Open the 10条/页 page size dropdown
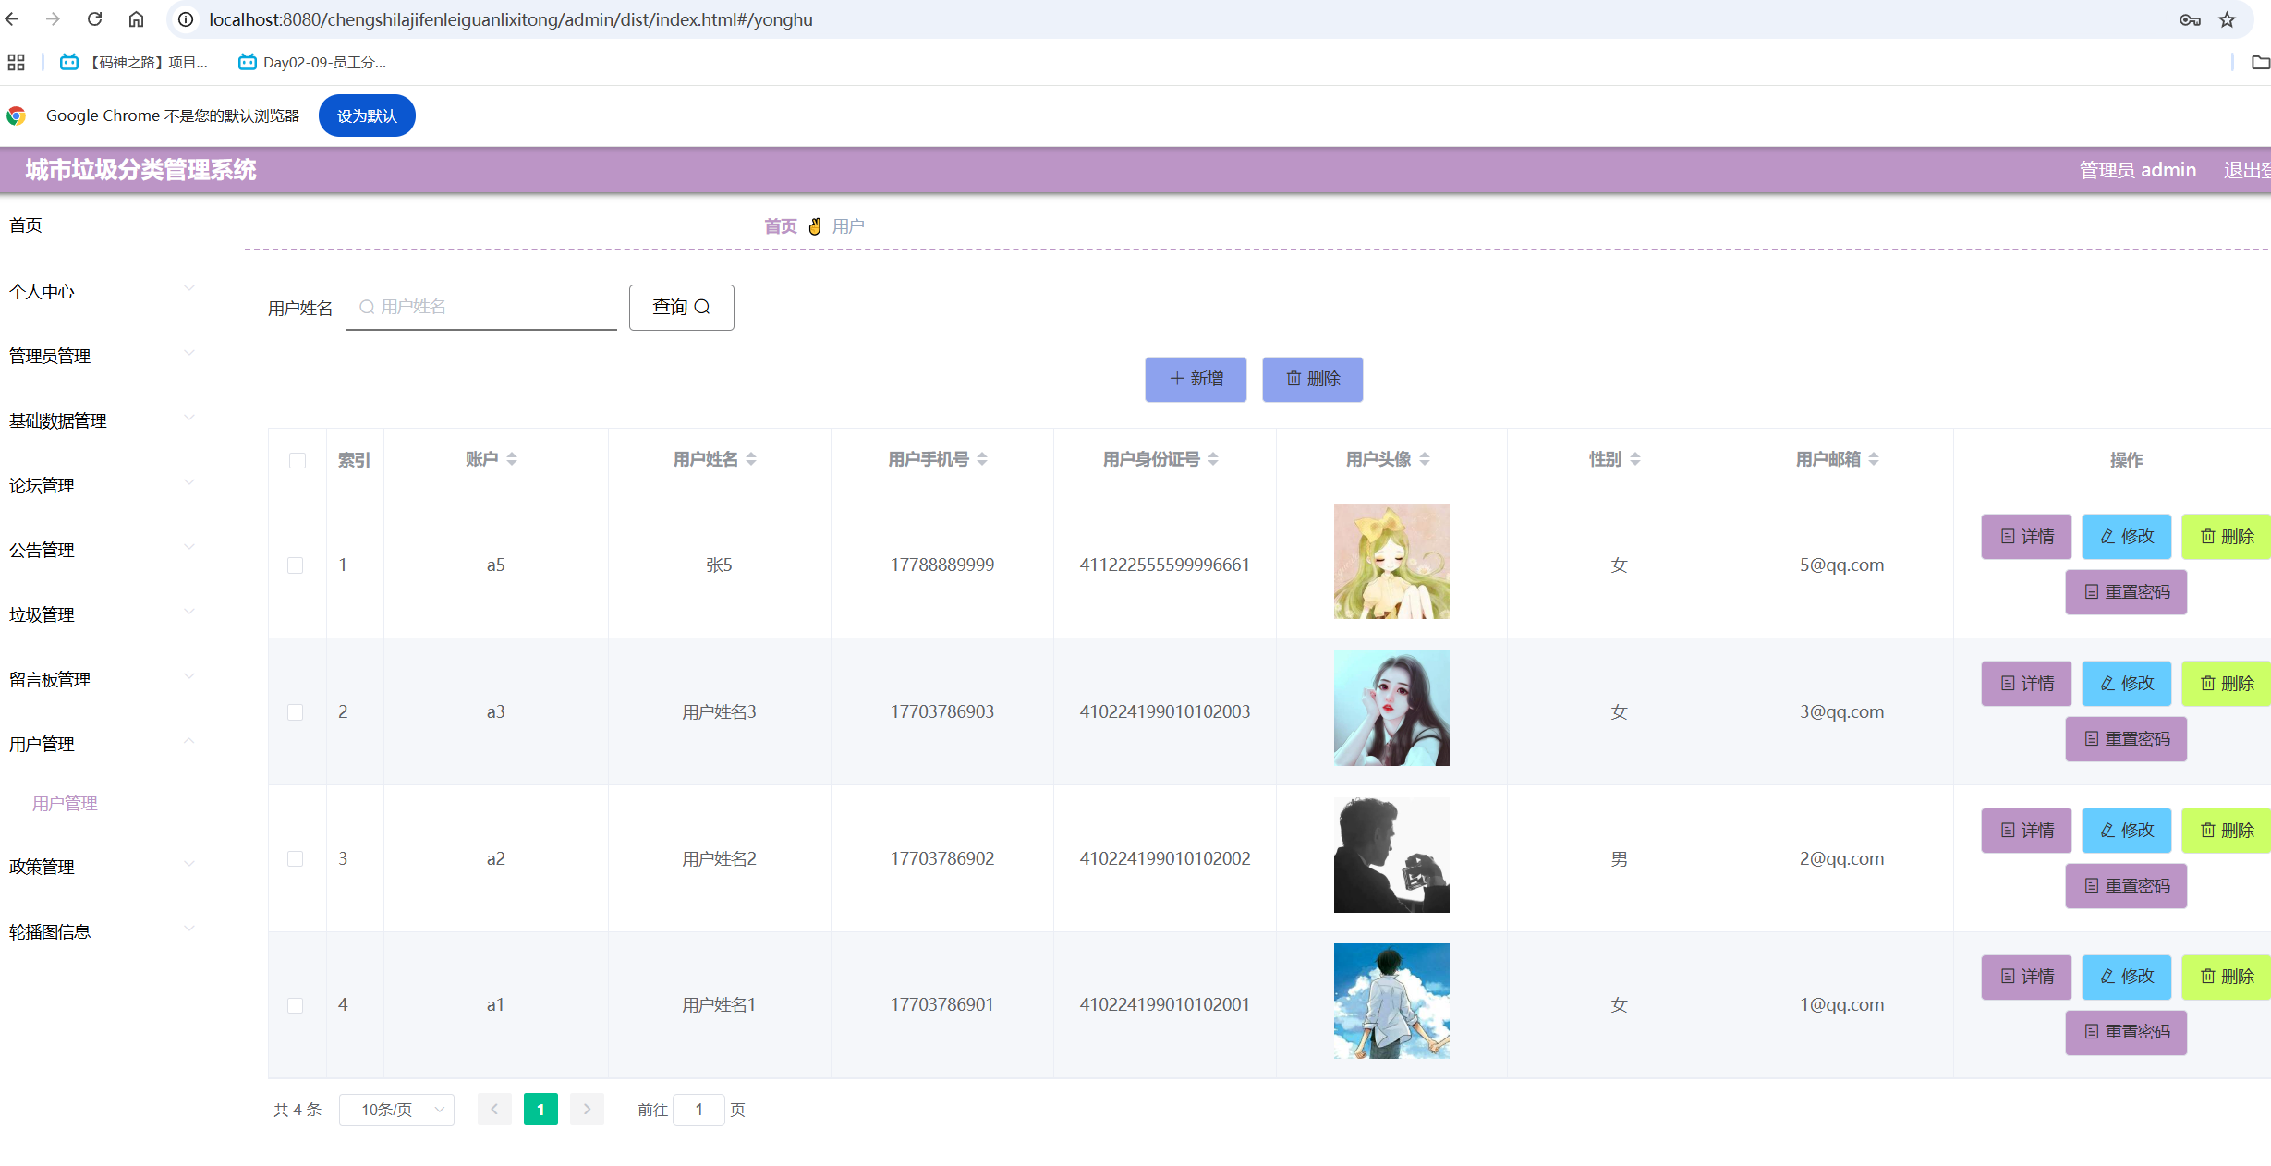Viewport: 2271px width, 1166px height. coord(396,1110)
